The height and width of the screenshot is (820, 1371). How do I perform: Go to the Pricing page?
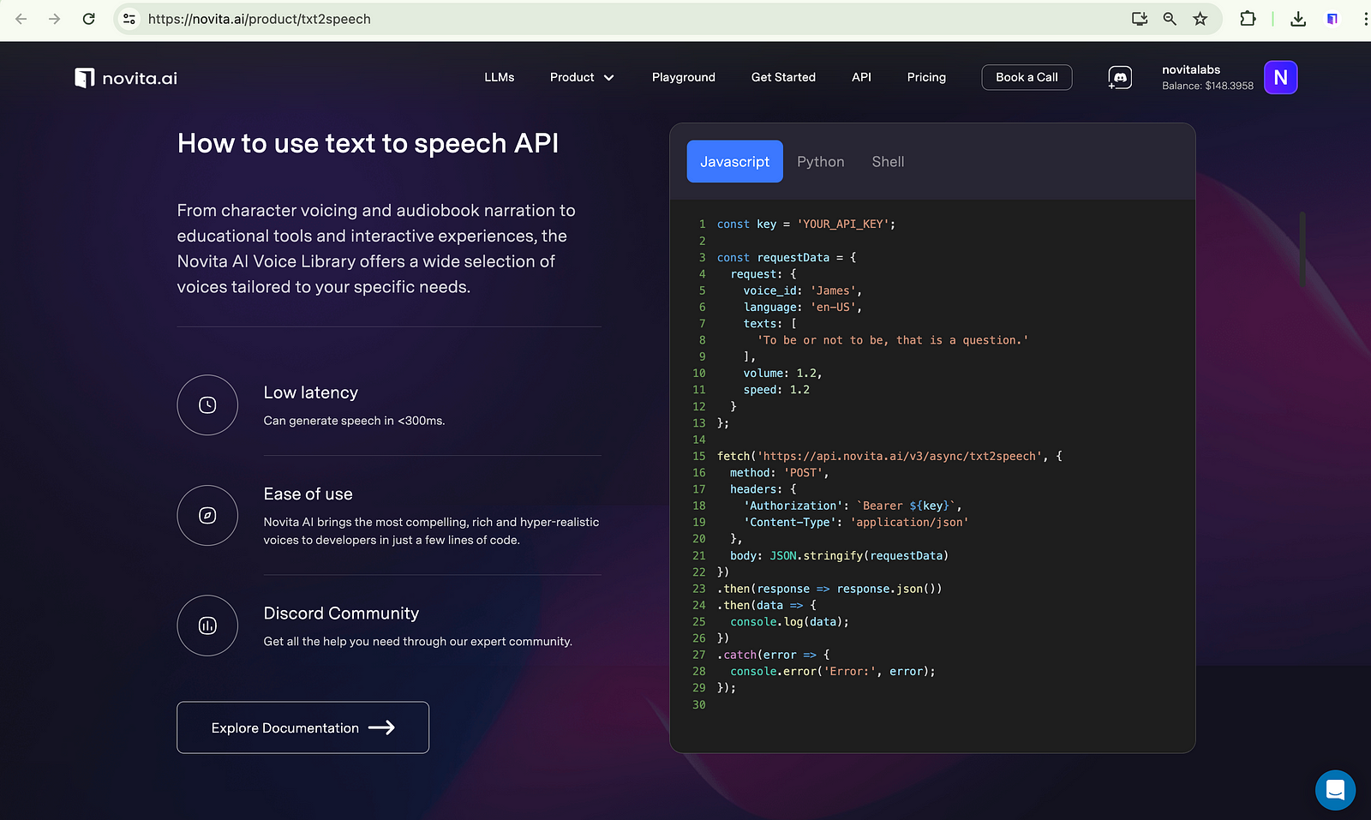(x=926, y=77)
